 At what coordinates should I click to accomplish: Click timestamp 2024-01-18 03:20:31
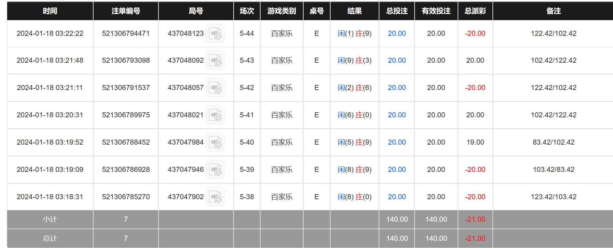coord(50,115)
